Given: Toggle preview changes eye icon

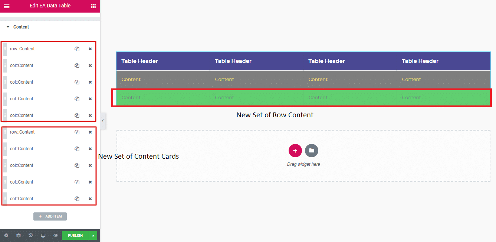Looking at the screenshot, I should tap(56, 235).
